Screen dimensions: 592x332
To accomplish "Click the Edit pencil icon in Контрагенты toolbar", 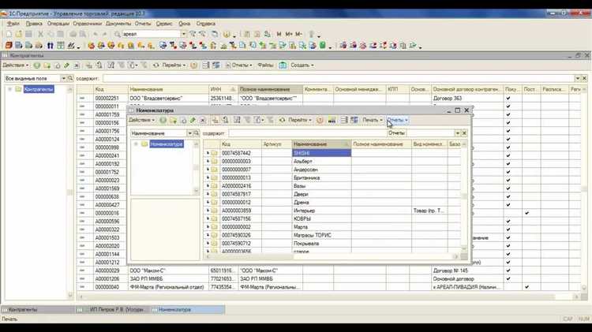I will click(66, 65).
